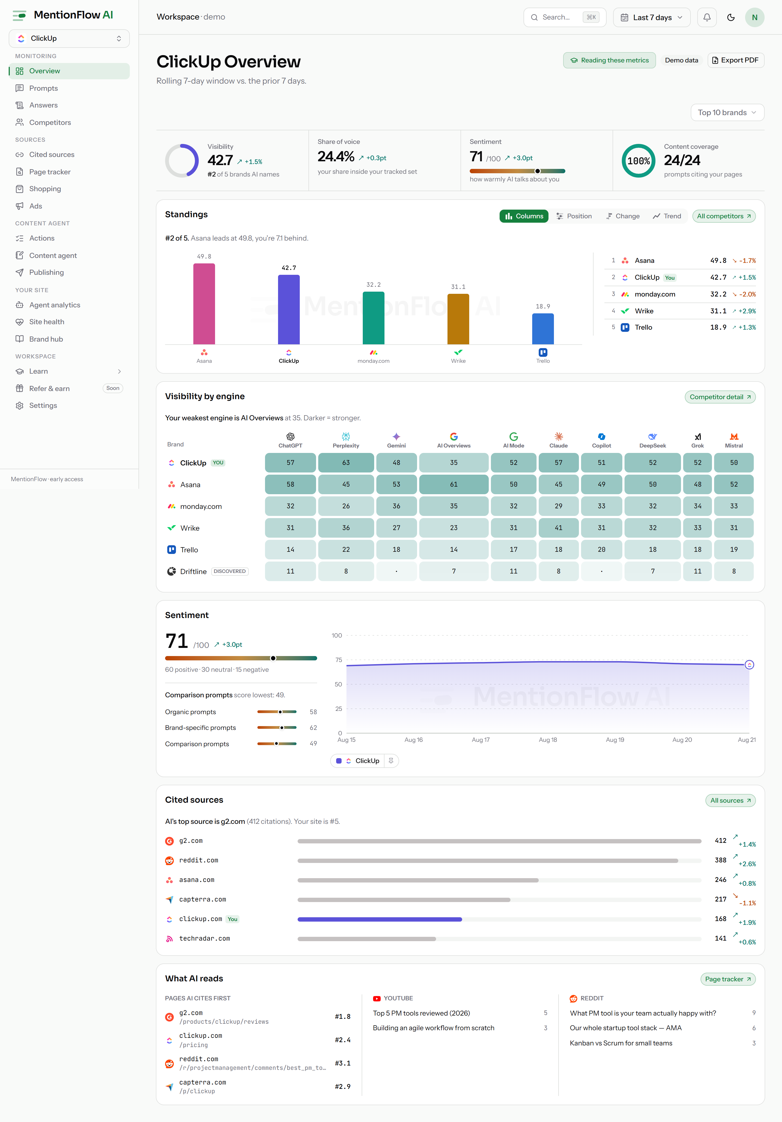Click the Content agent pencil icon
The width and height of the screenshot is (782, 1122).
(x=20, y=255)
